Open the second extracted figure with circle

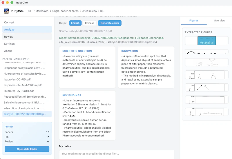click(x=206, y=52)
